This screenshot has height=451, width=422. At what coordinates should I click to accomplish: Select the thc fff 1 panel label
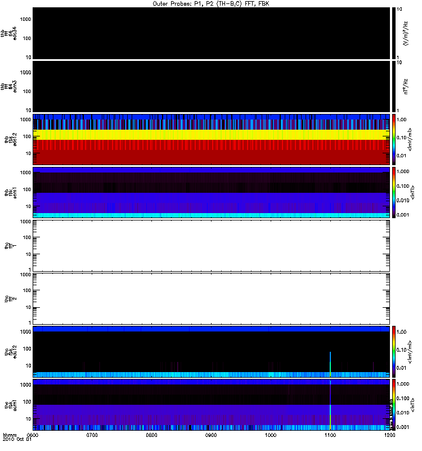click(11, 246)
